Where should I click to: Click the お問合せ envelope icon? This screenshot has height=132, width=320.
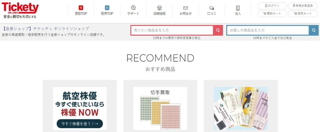(x=186, y=8)
